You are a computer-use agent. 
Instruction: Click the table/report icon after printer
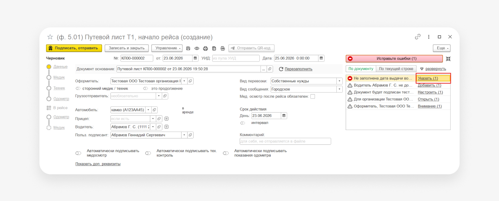(214, 48)
